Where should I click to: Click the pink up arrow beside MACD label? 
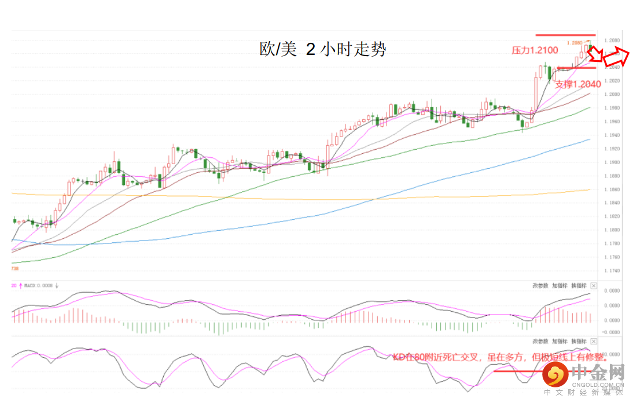[21, 286]
